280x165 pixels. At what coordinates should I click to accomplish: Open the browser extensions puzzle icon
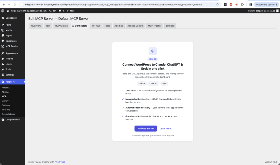(x=242, y=4)
